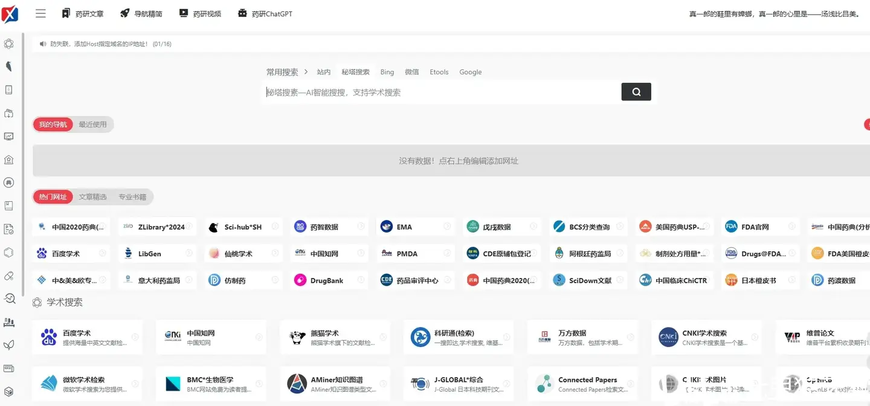Open the 药研ChatGPT top menu

point(265,13)
